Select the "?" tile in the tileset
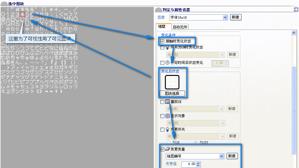The width and height of the screenshot is (299, 168). 76,14
